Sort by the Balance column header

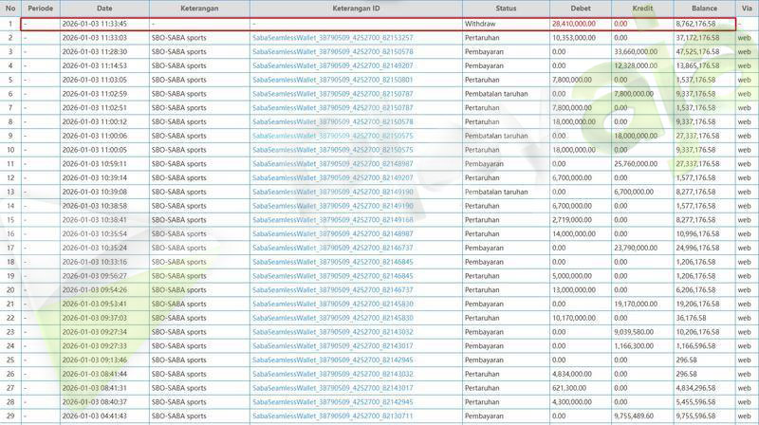704,7
